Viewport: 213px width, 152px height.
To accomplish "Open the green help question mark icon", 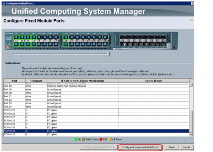I will click(191, 20).
